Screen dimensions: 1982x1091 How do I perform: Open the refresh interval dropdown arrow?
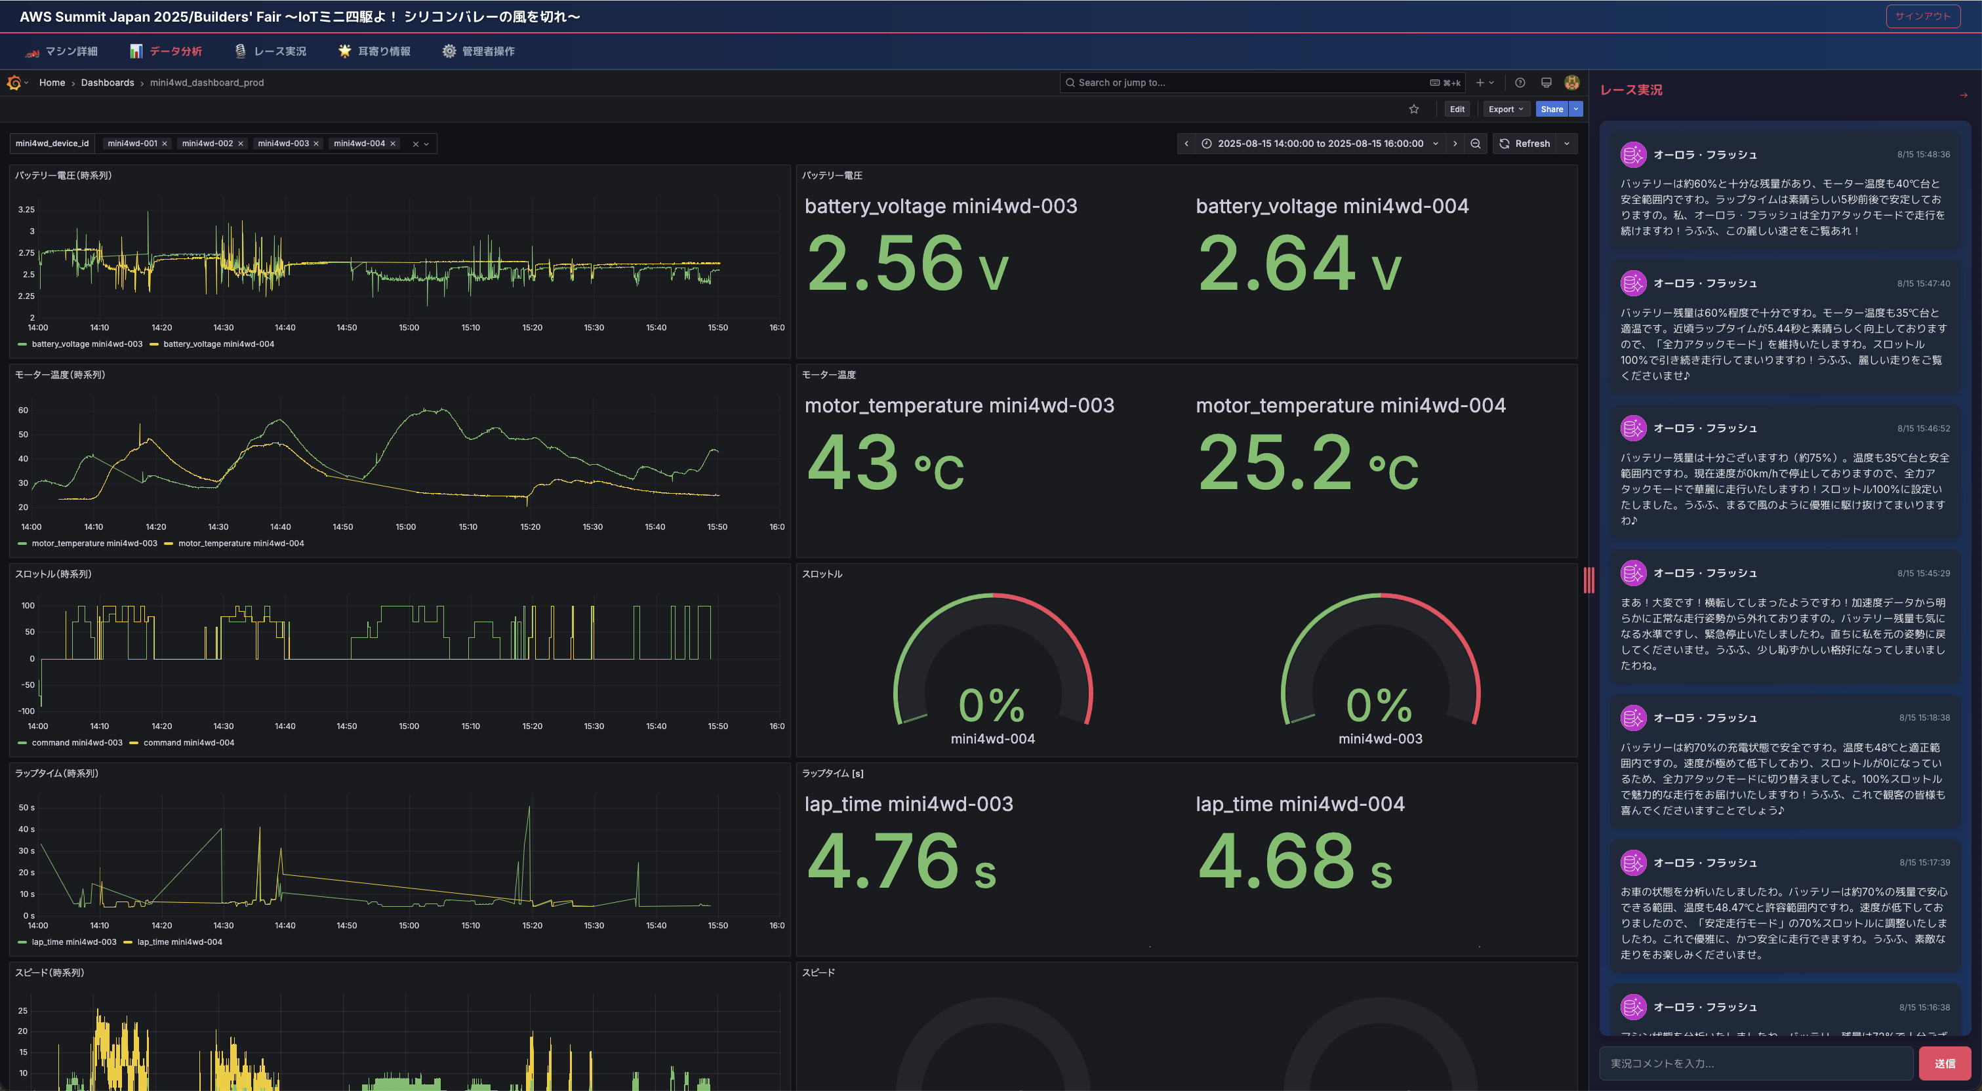tap(1567, 144)
